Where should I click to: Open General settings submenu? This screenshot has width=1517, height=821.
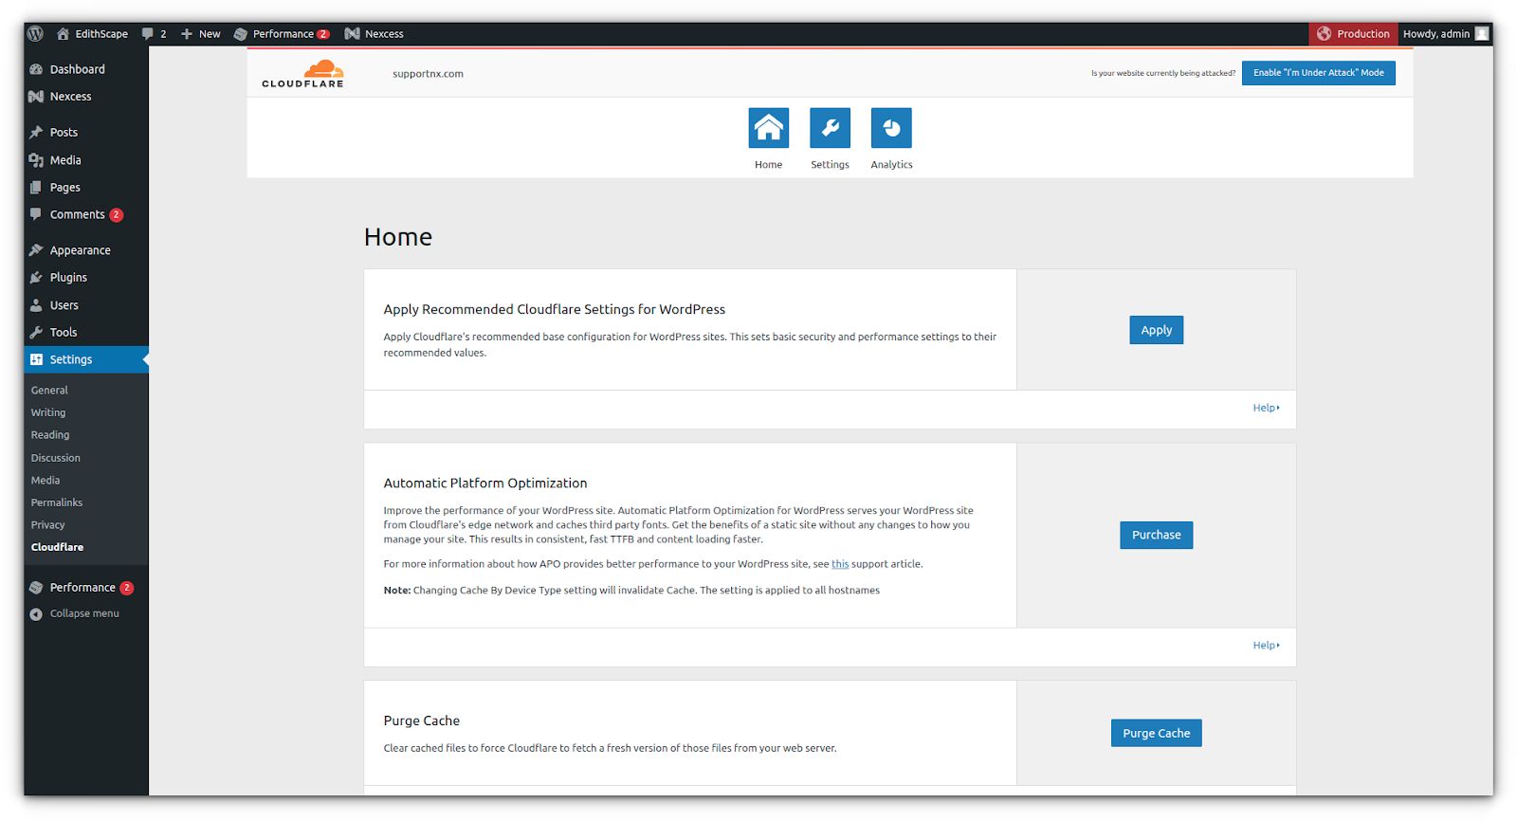[49, 390]
